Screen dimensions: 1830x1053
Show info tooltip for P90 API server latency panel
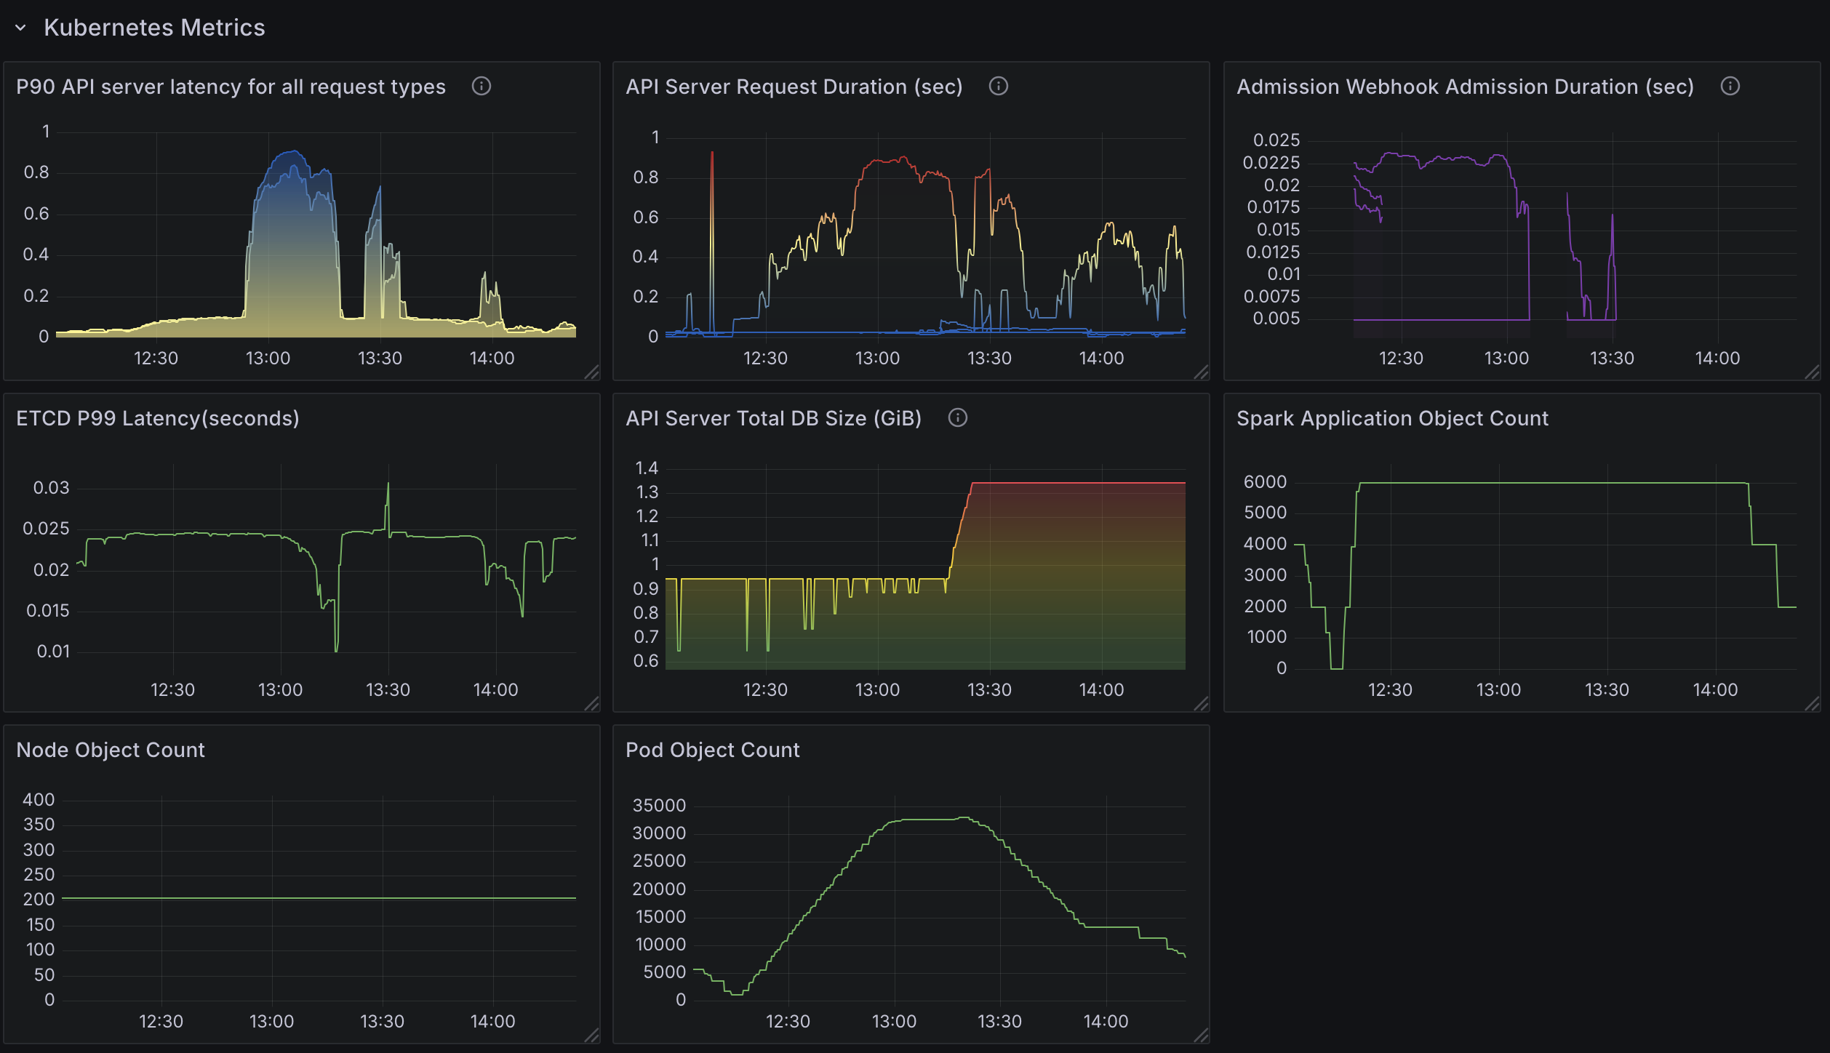point(482,86)
